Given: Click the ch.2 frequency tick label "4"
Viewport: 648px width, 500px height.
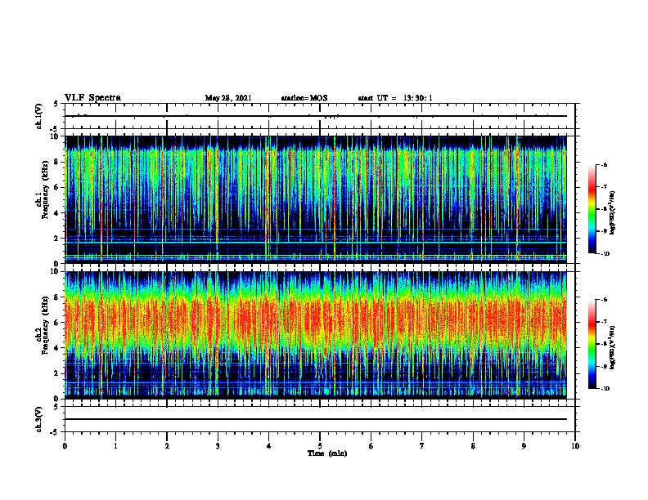Looking at the screenshot, I should tap(57, 349).
